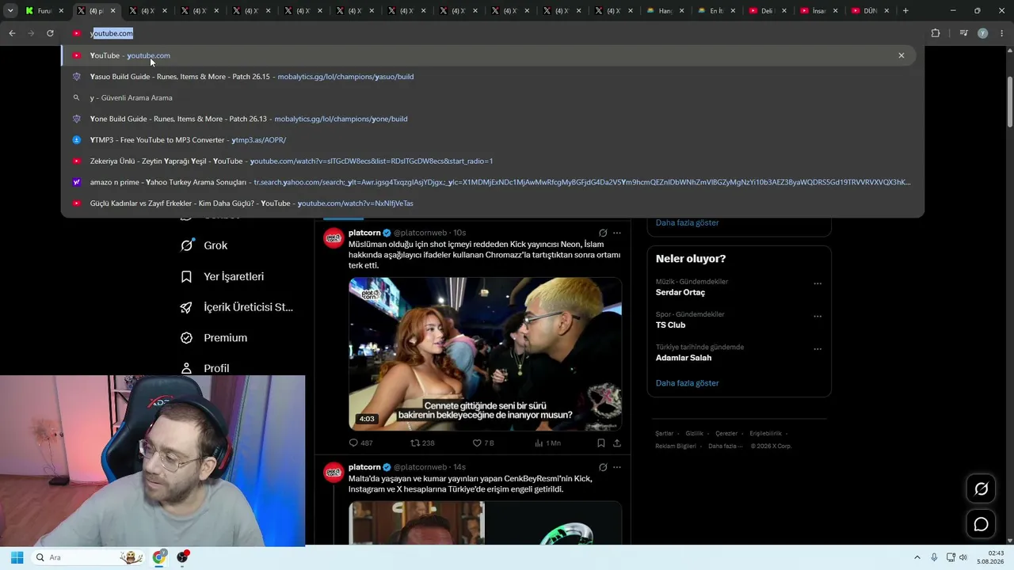
Task: Open the tab search dropdown arrow
Action: point(10,11)
